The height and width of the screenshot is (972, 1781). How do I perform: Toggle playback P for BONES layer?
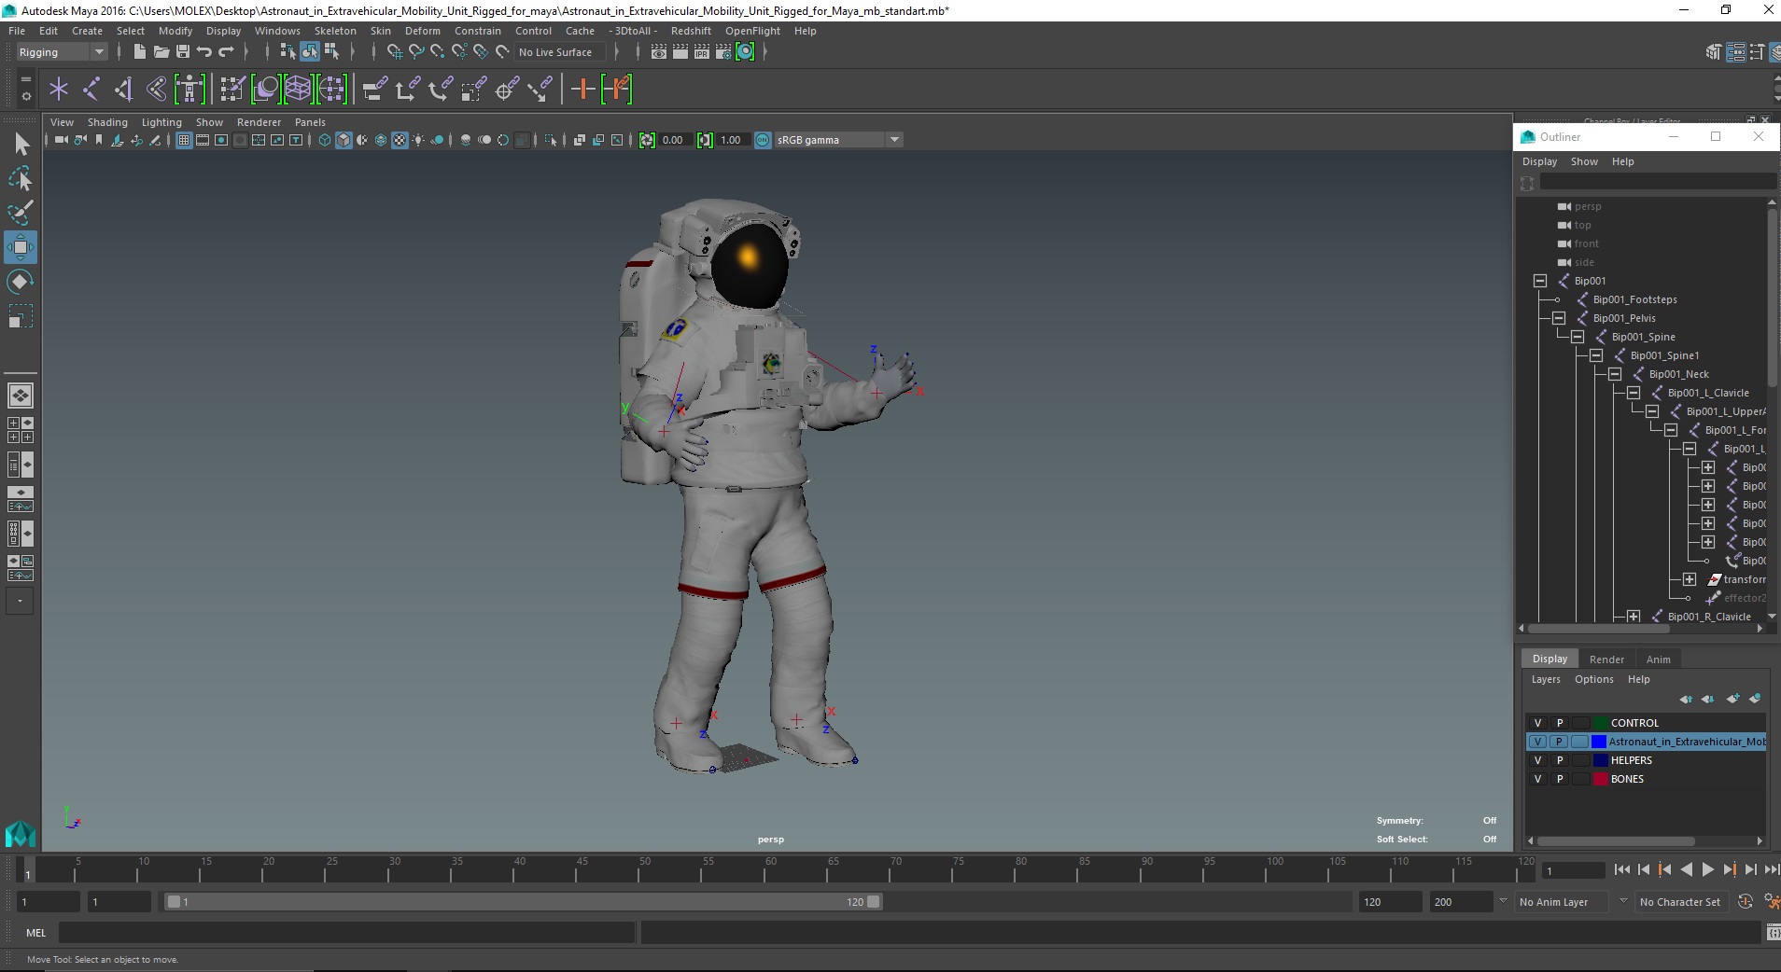1559,779
